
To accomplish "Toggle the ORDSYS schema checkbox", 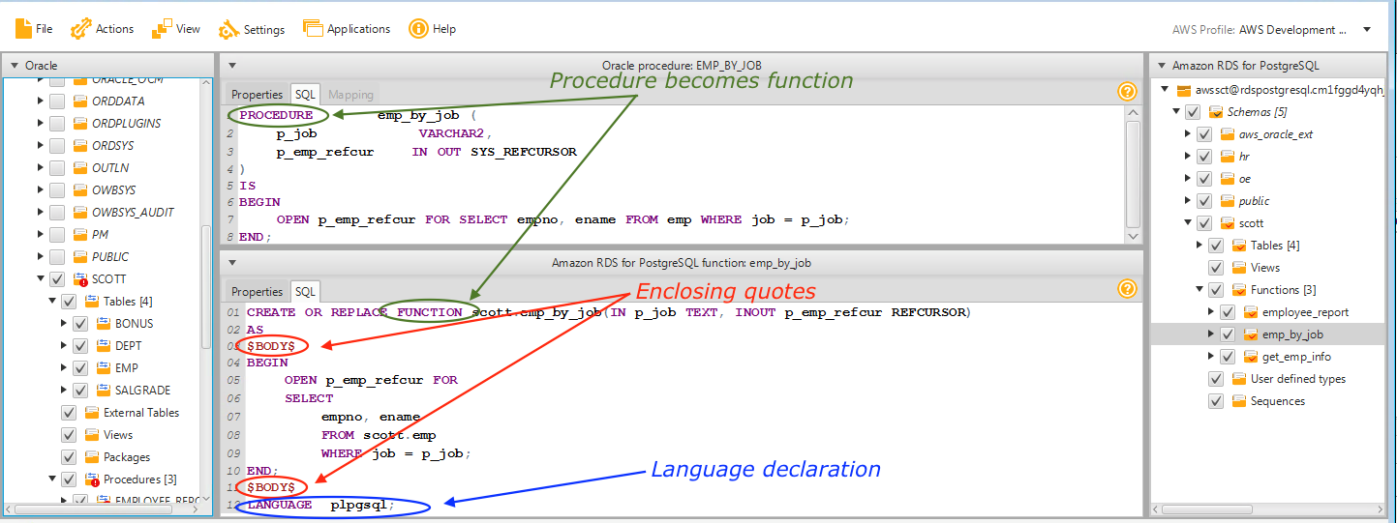I will (x=57, y=146).
